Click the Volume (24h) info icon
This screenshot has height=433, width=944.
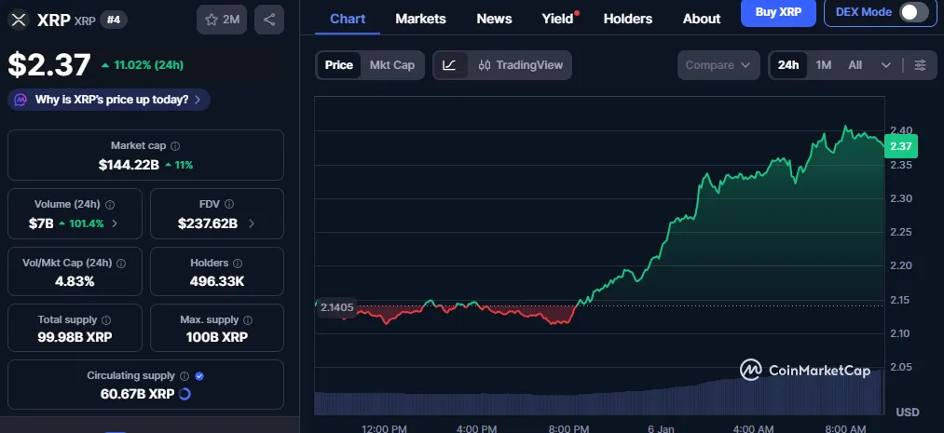click(x=110, y=205)
